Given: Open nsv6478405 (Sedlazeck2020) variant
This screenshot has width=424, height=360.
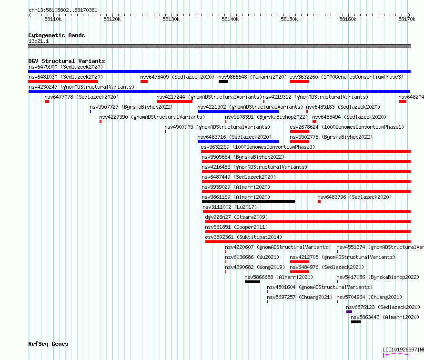Looking at the screenshot, I should (x=177, y=77).
